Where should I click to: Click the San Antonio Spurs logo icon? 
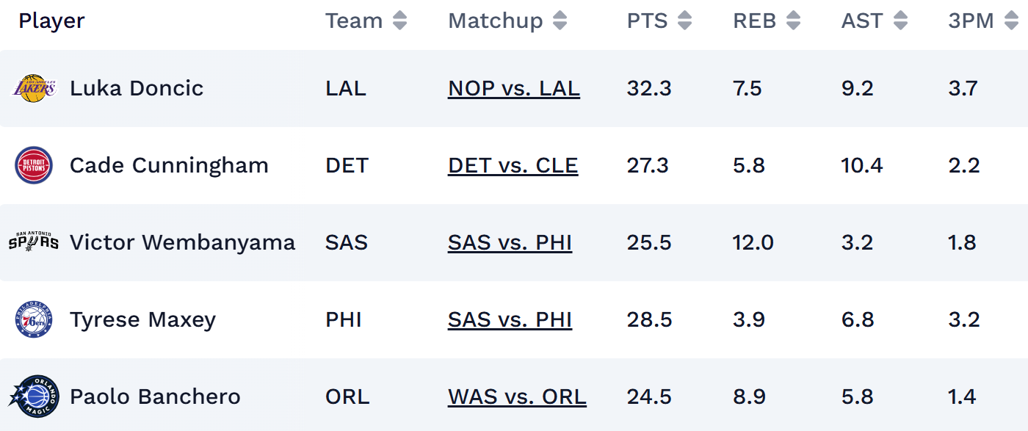click(34, 242)
